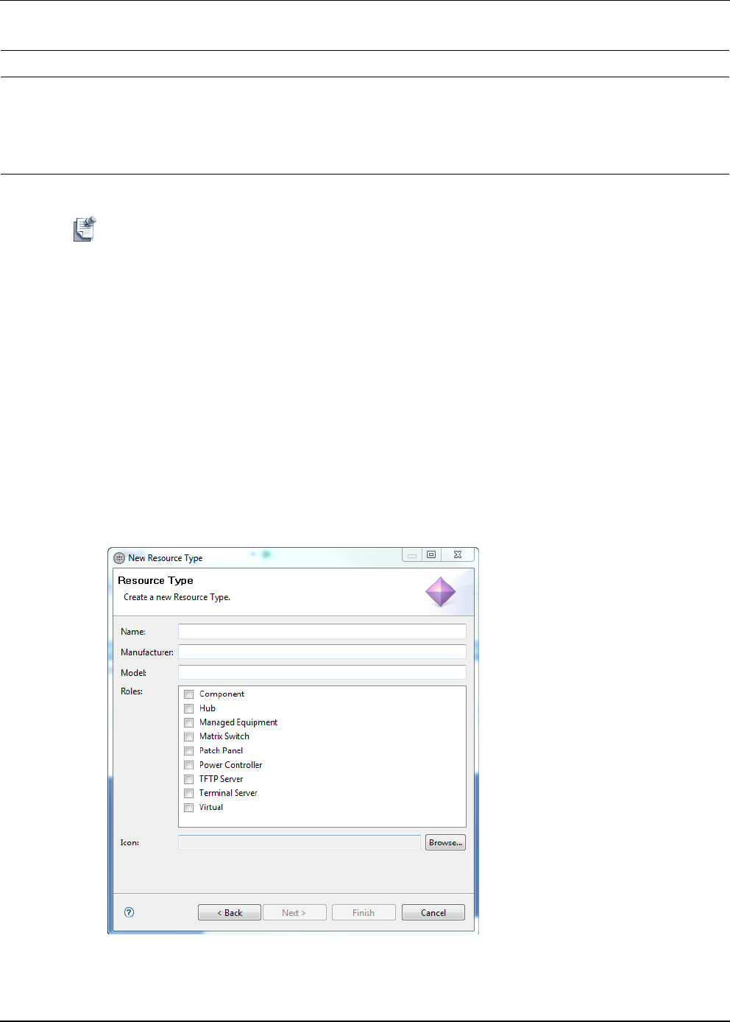This screenshot has width=730, height=1022.
Task: Go back with the < Back button
Action: point(230,912)
